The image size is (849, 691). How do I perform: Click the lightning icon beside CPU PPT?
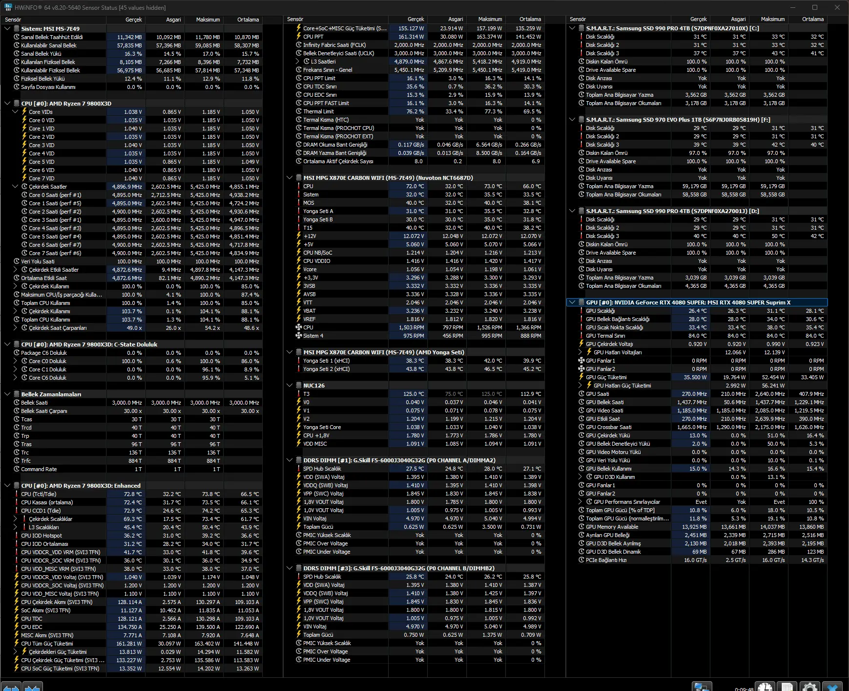coord(299,37)
